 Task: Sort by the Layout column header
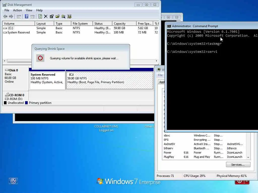coord(44,23)
